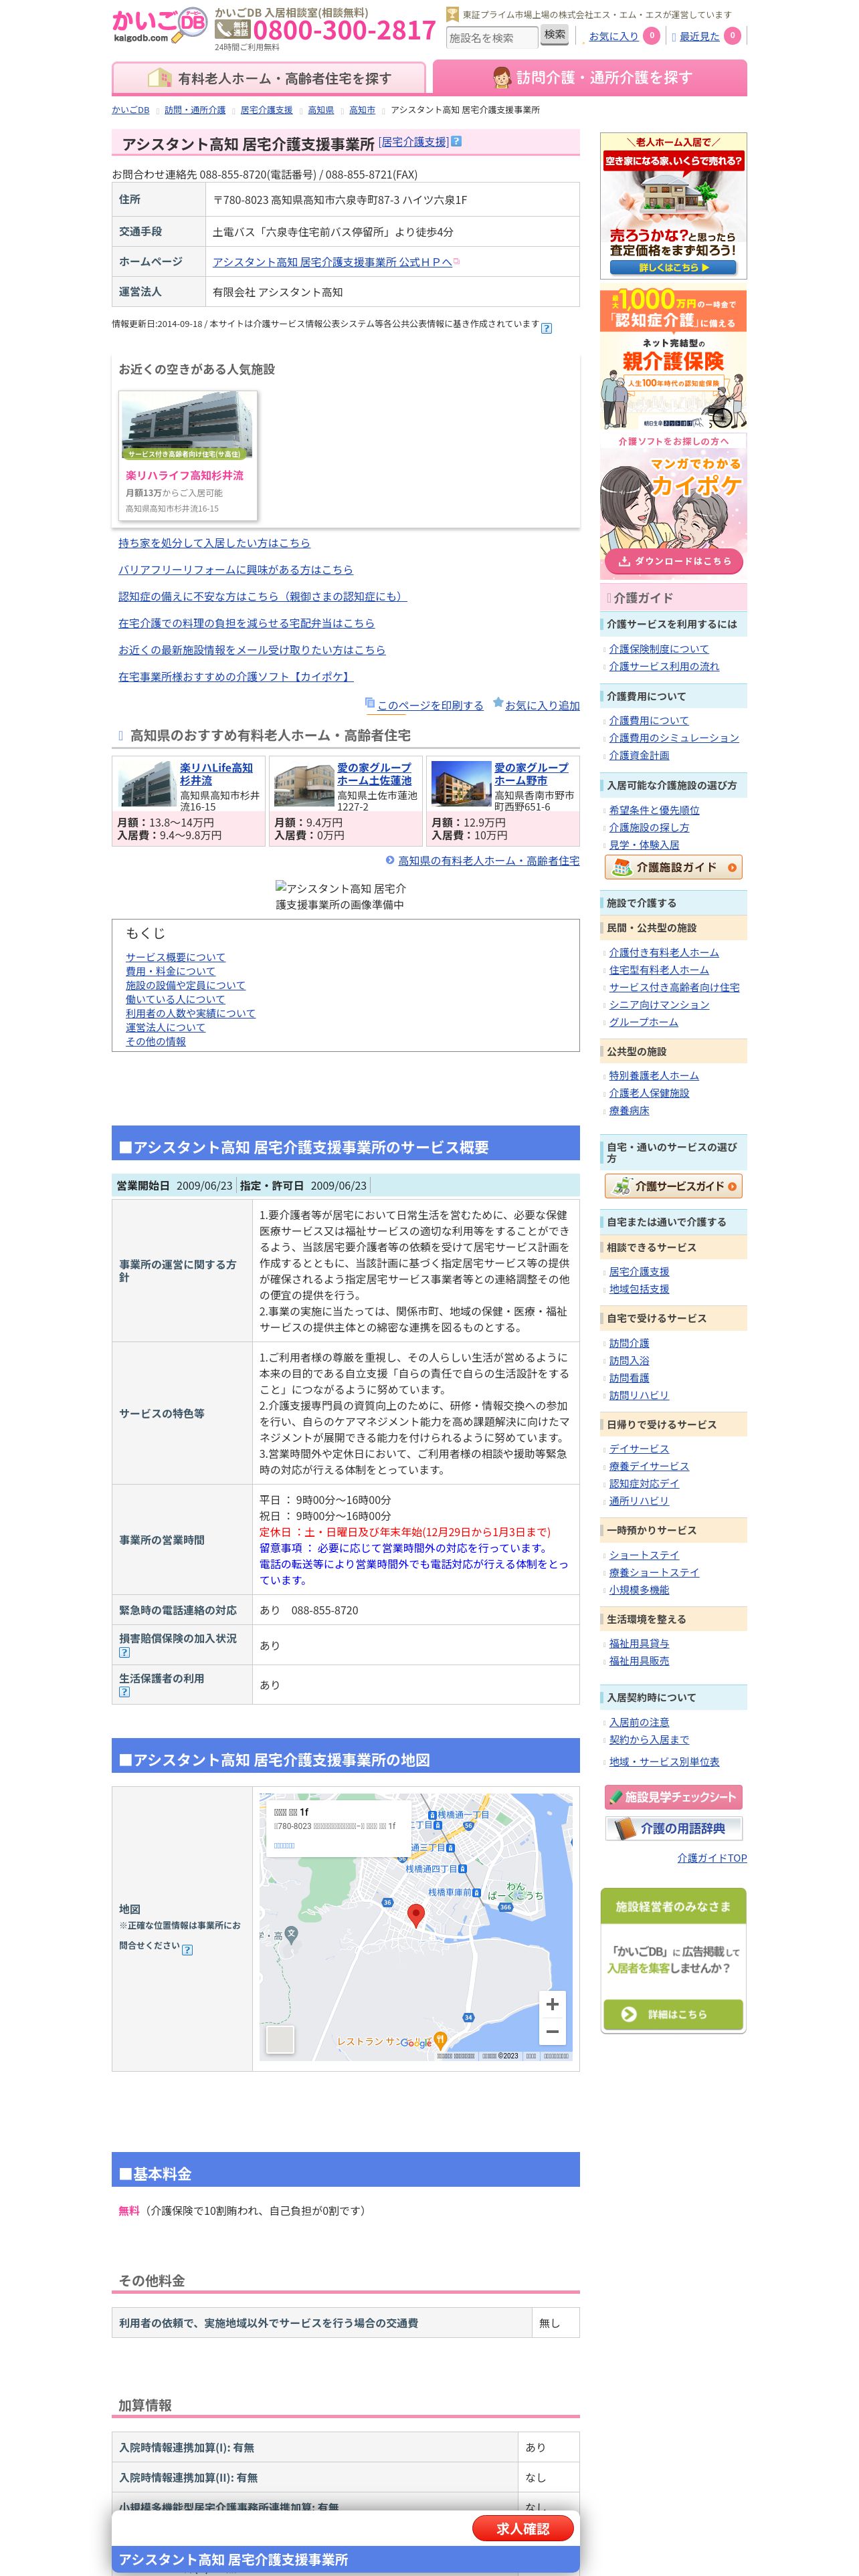Open 介護付き有料老人ホーム link
This screenshot has height=2576, width=859.
pos(664,953)
